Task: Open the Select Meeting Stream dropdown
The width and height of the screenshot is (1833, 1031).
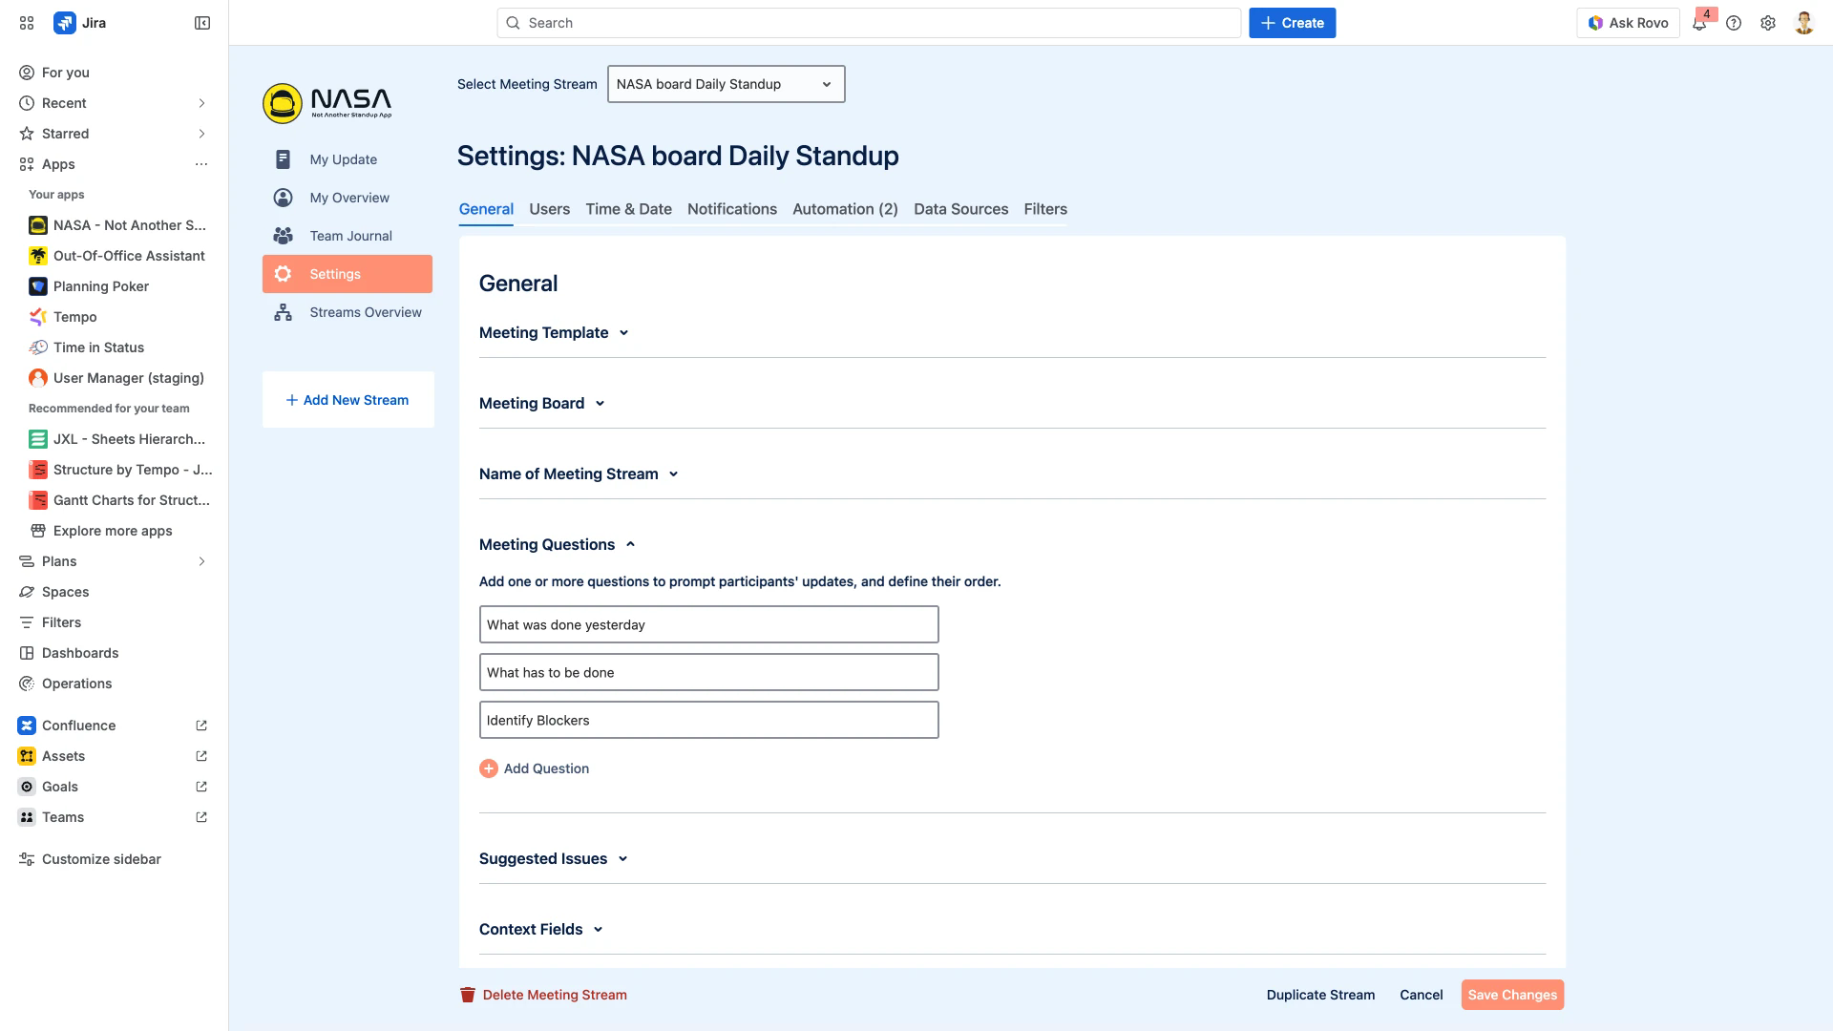Action: 726,84
